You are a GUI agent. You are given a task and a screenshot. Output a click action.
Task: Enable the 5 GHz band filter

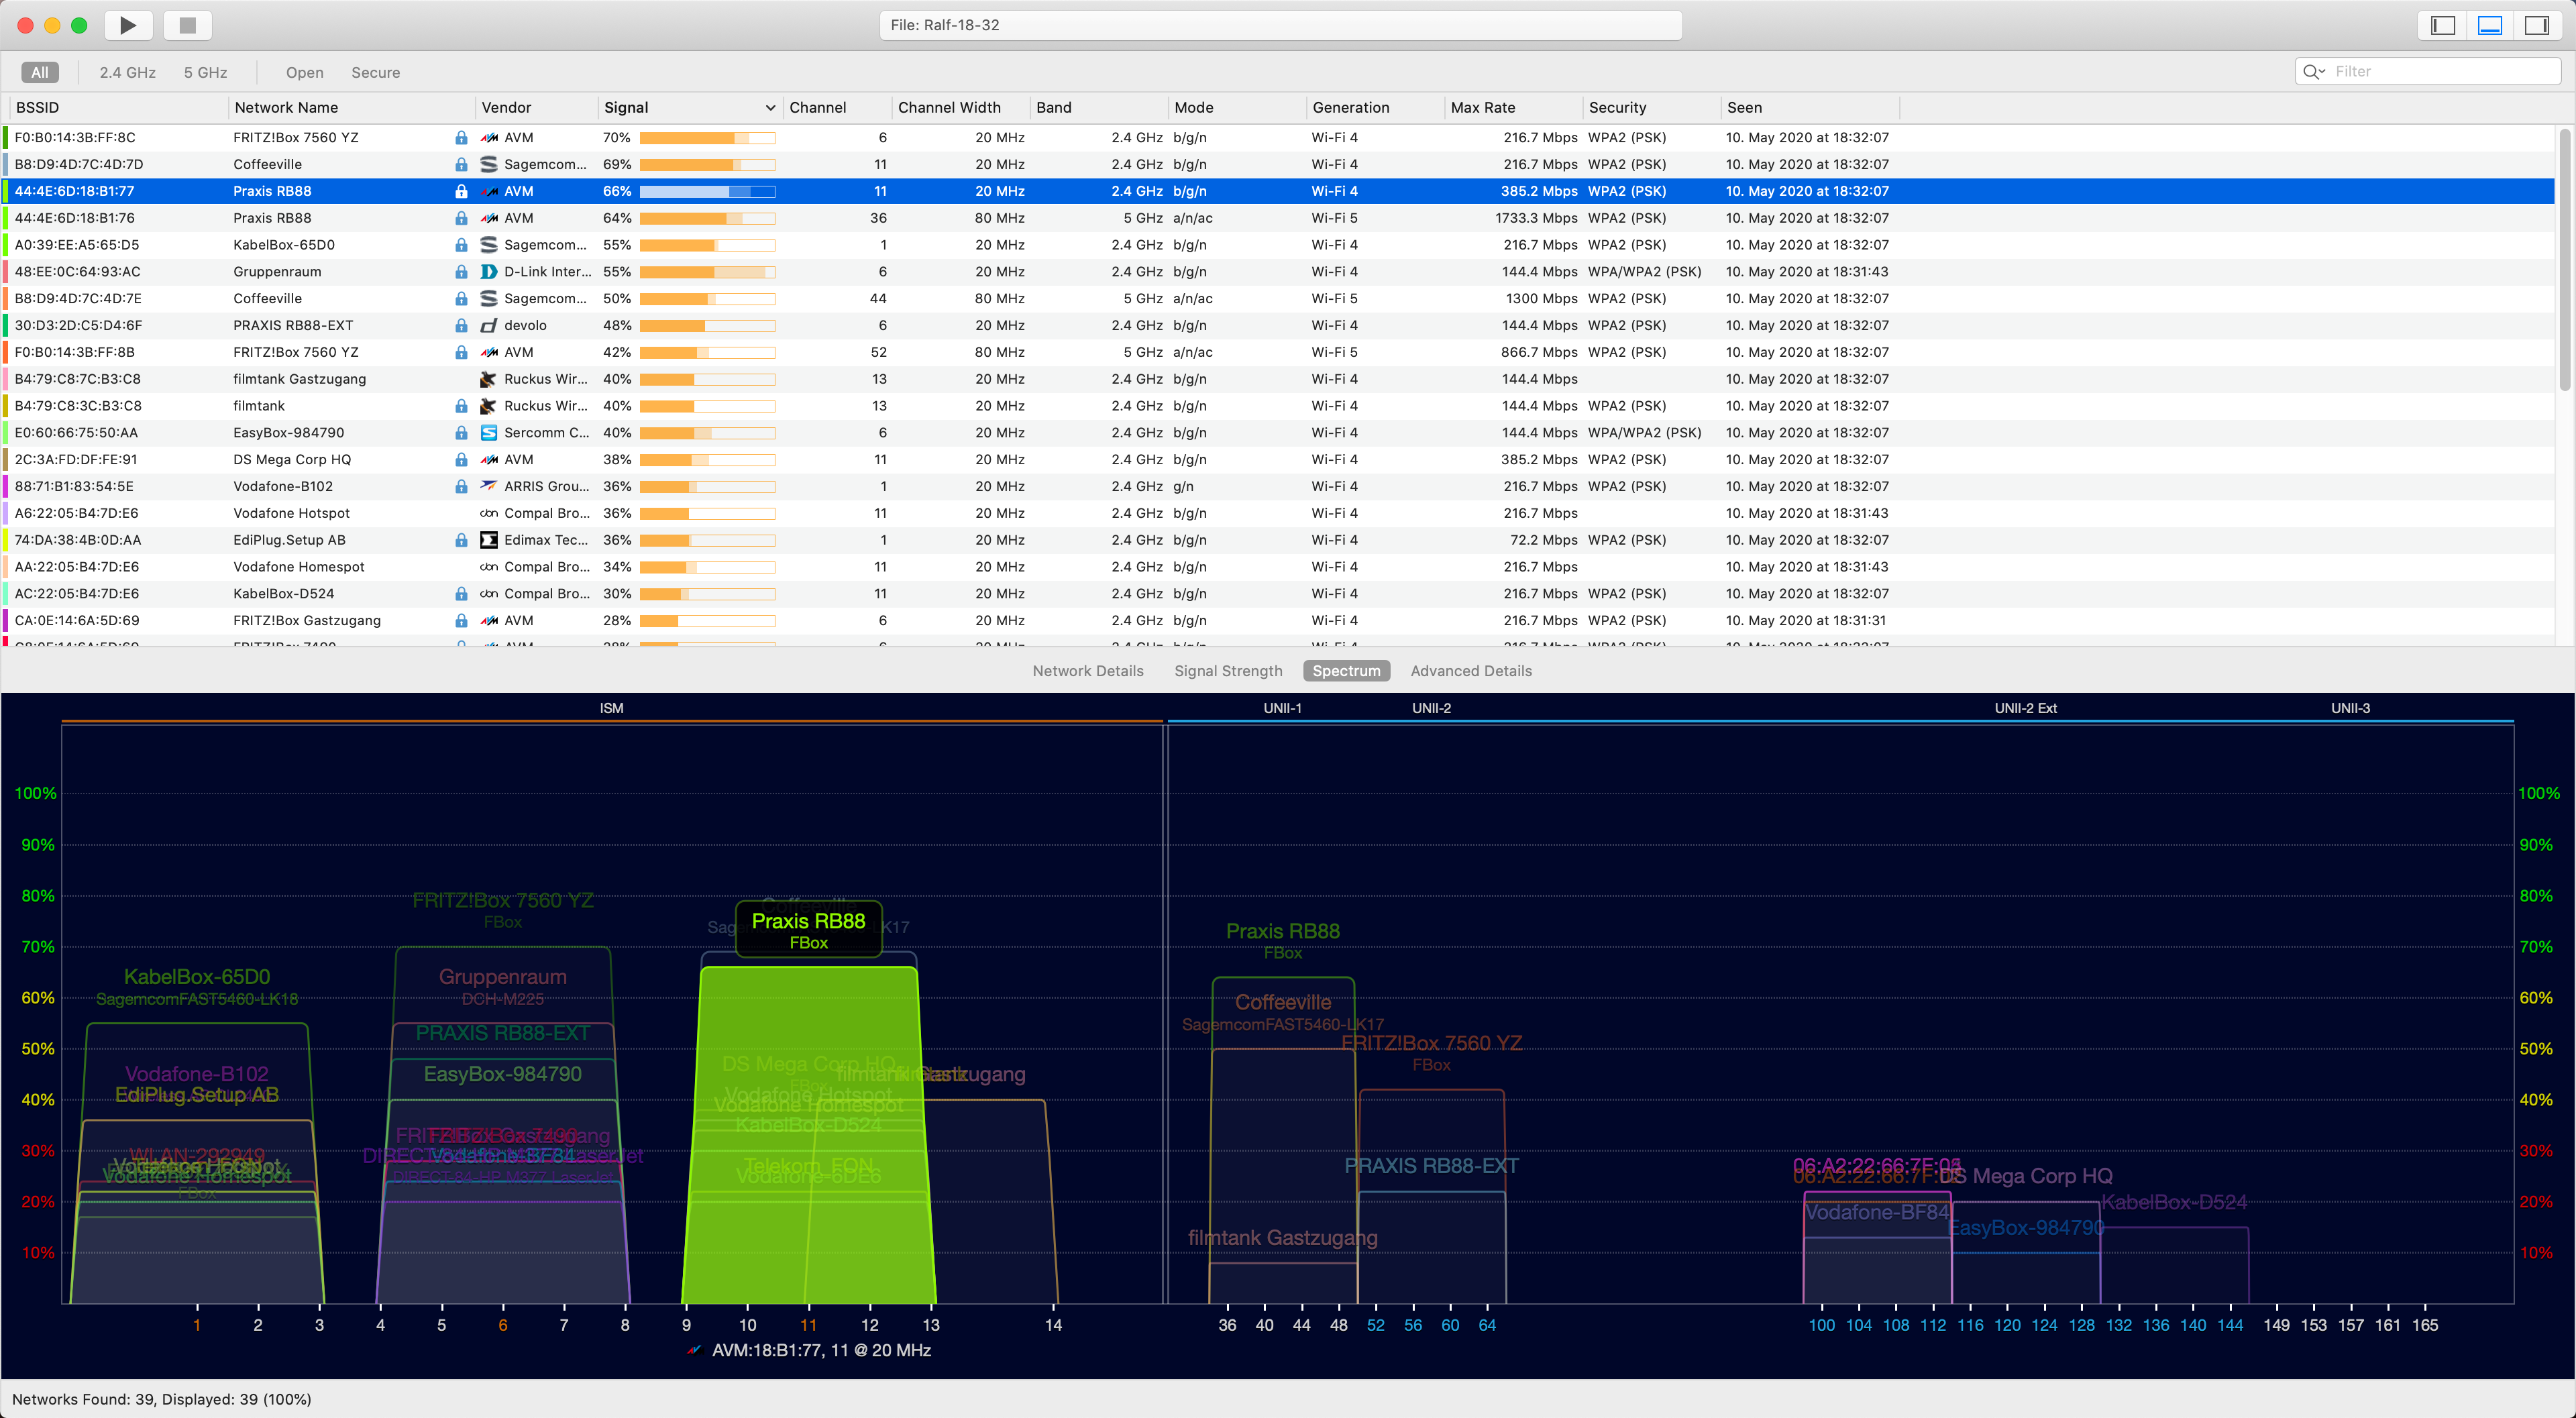tap(205, 72)
